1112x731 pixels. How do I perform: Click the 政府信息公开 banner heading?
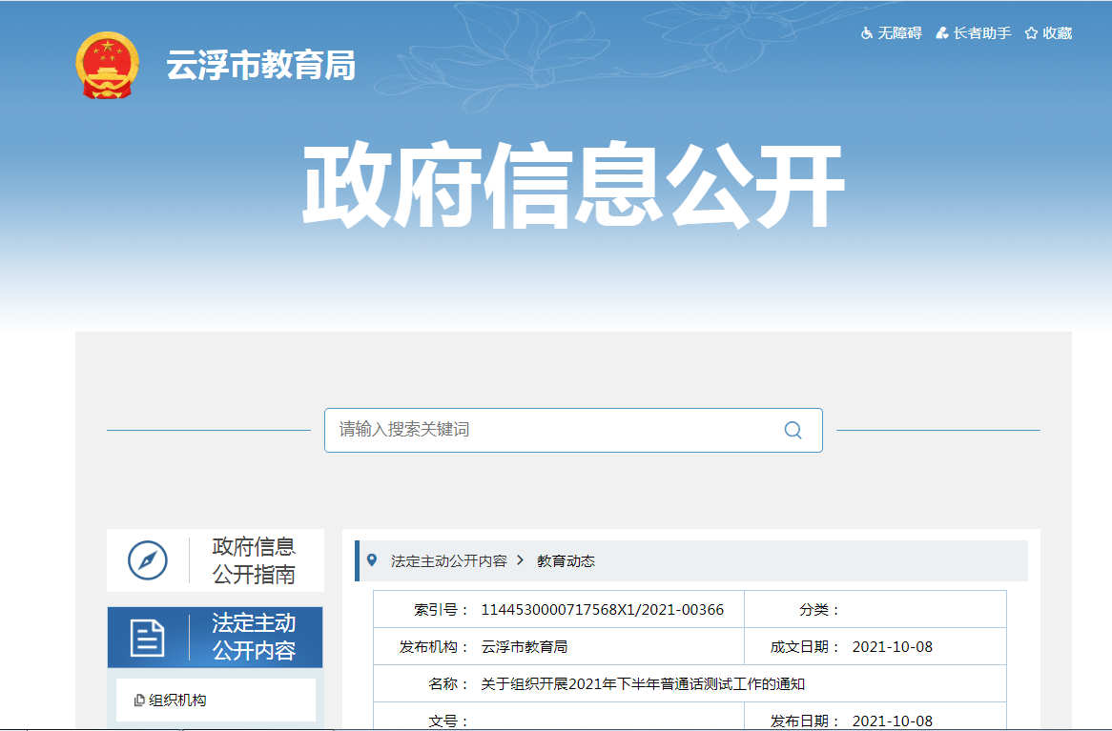573,184
